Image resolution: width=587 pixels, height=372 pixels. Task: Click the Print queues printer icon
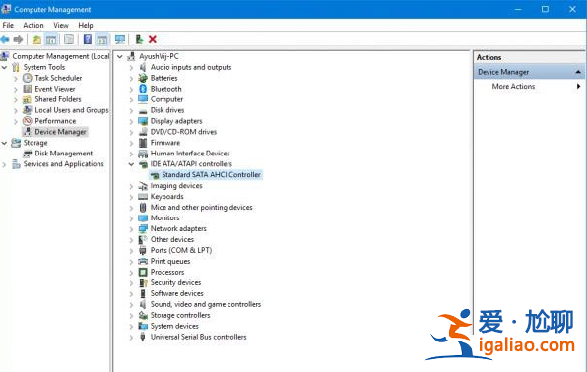click(143, 261)
